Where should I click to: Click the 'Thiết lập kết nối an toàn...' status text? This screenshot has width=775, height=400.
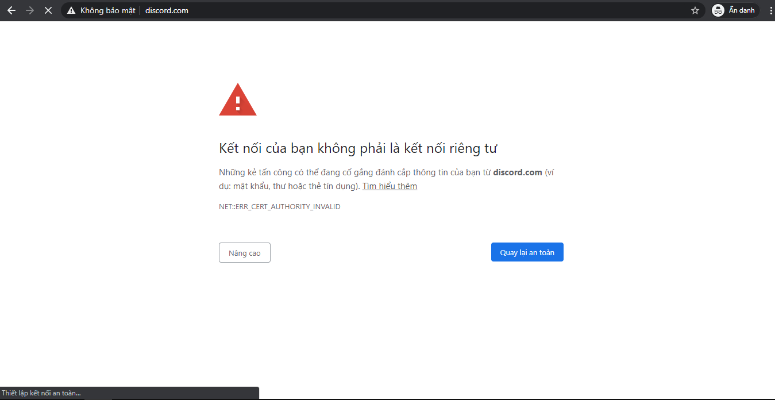(41, 393)
